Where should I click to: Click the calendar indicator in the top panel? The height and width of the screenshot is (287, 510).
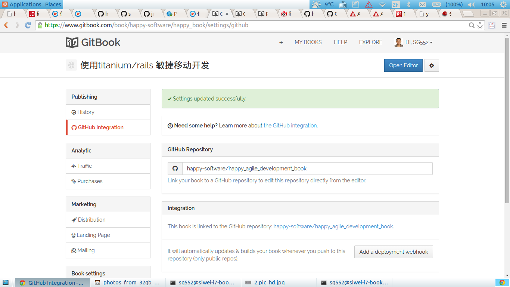[356, 4]
